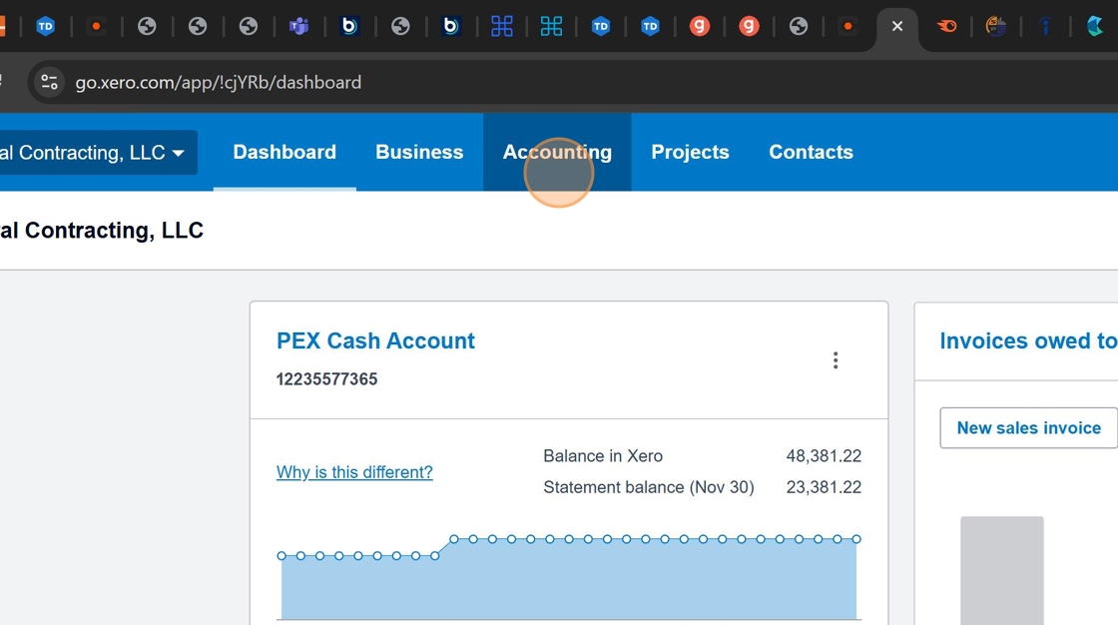
Task: Click the New sales invoice button
Action: pyautogui.click(x=1028, y=428)
